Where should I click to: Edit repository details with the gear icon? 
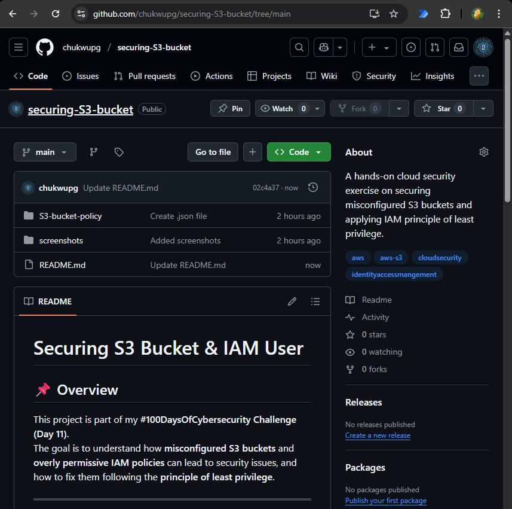483,152
